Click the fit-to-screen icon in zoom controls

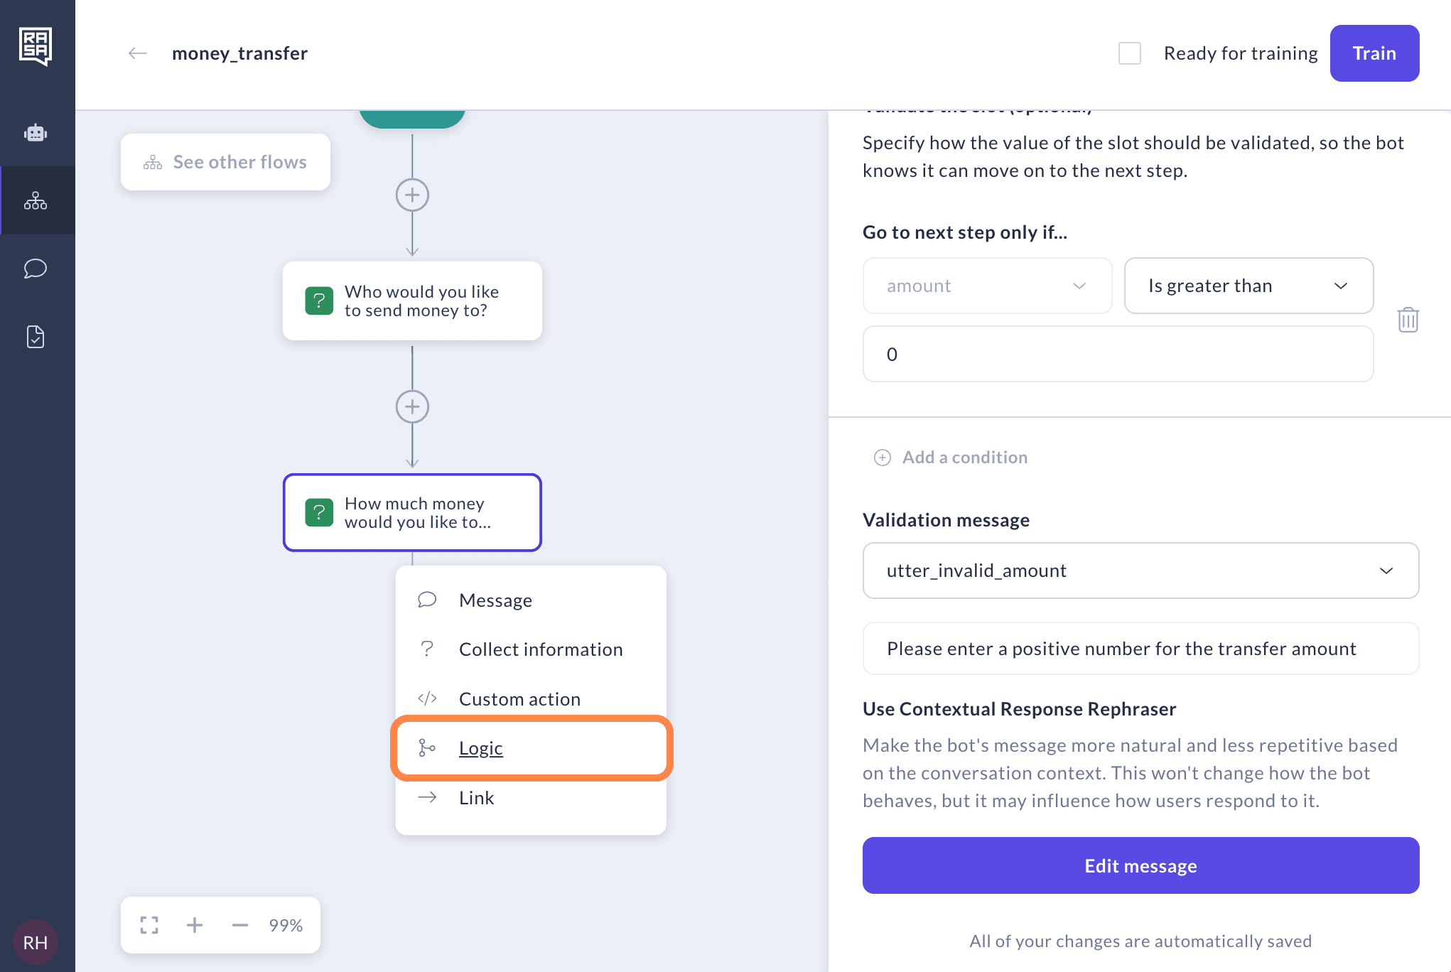click(x=149, y=925)
